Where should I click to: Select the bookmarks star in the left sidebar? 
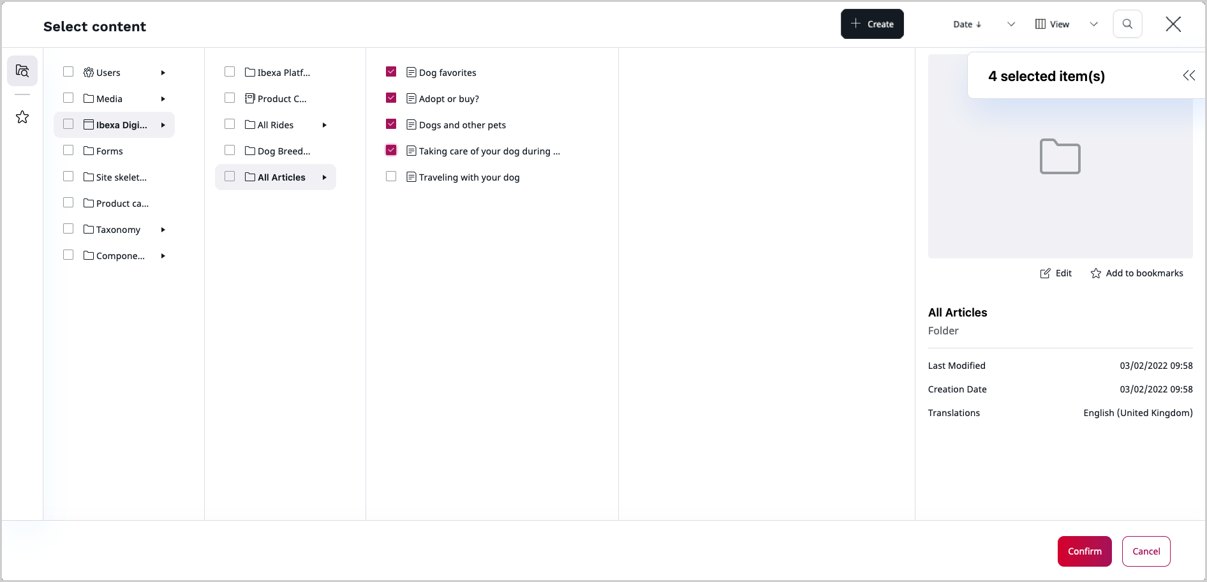22,117
